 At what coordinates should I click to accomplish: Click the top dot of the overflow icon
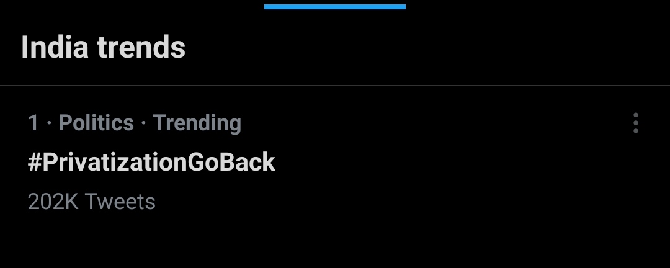[636, 115]
